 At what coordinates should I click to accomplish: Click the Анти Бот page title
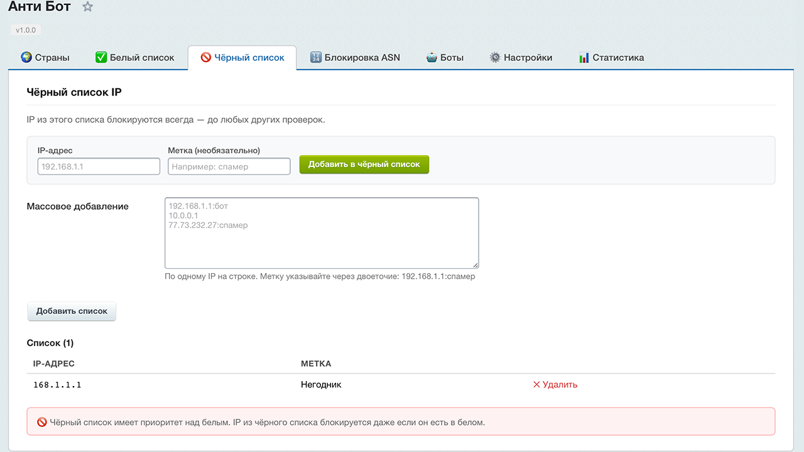pos(40,7)
